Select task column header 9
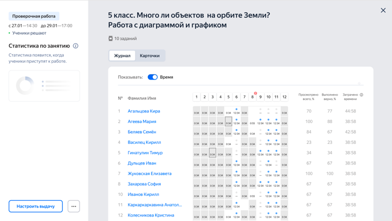The height and width of the screenshot is (221, 392). tap(260, 97)
